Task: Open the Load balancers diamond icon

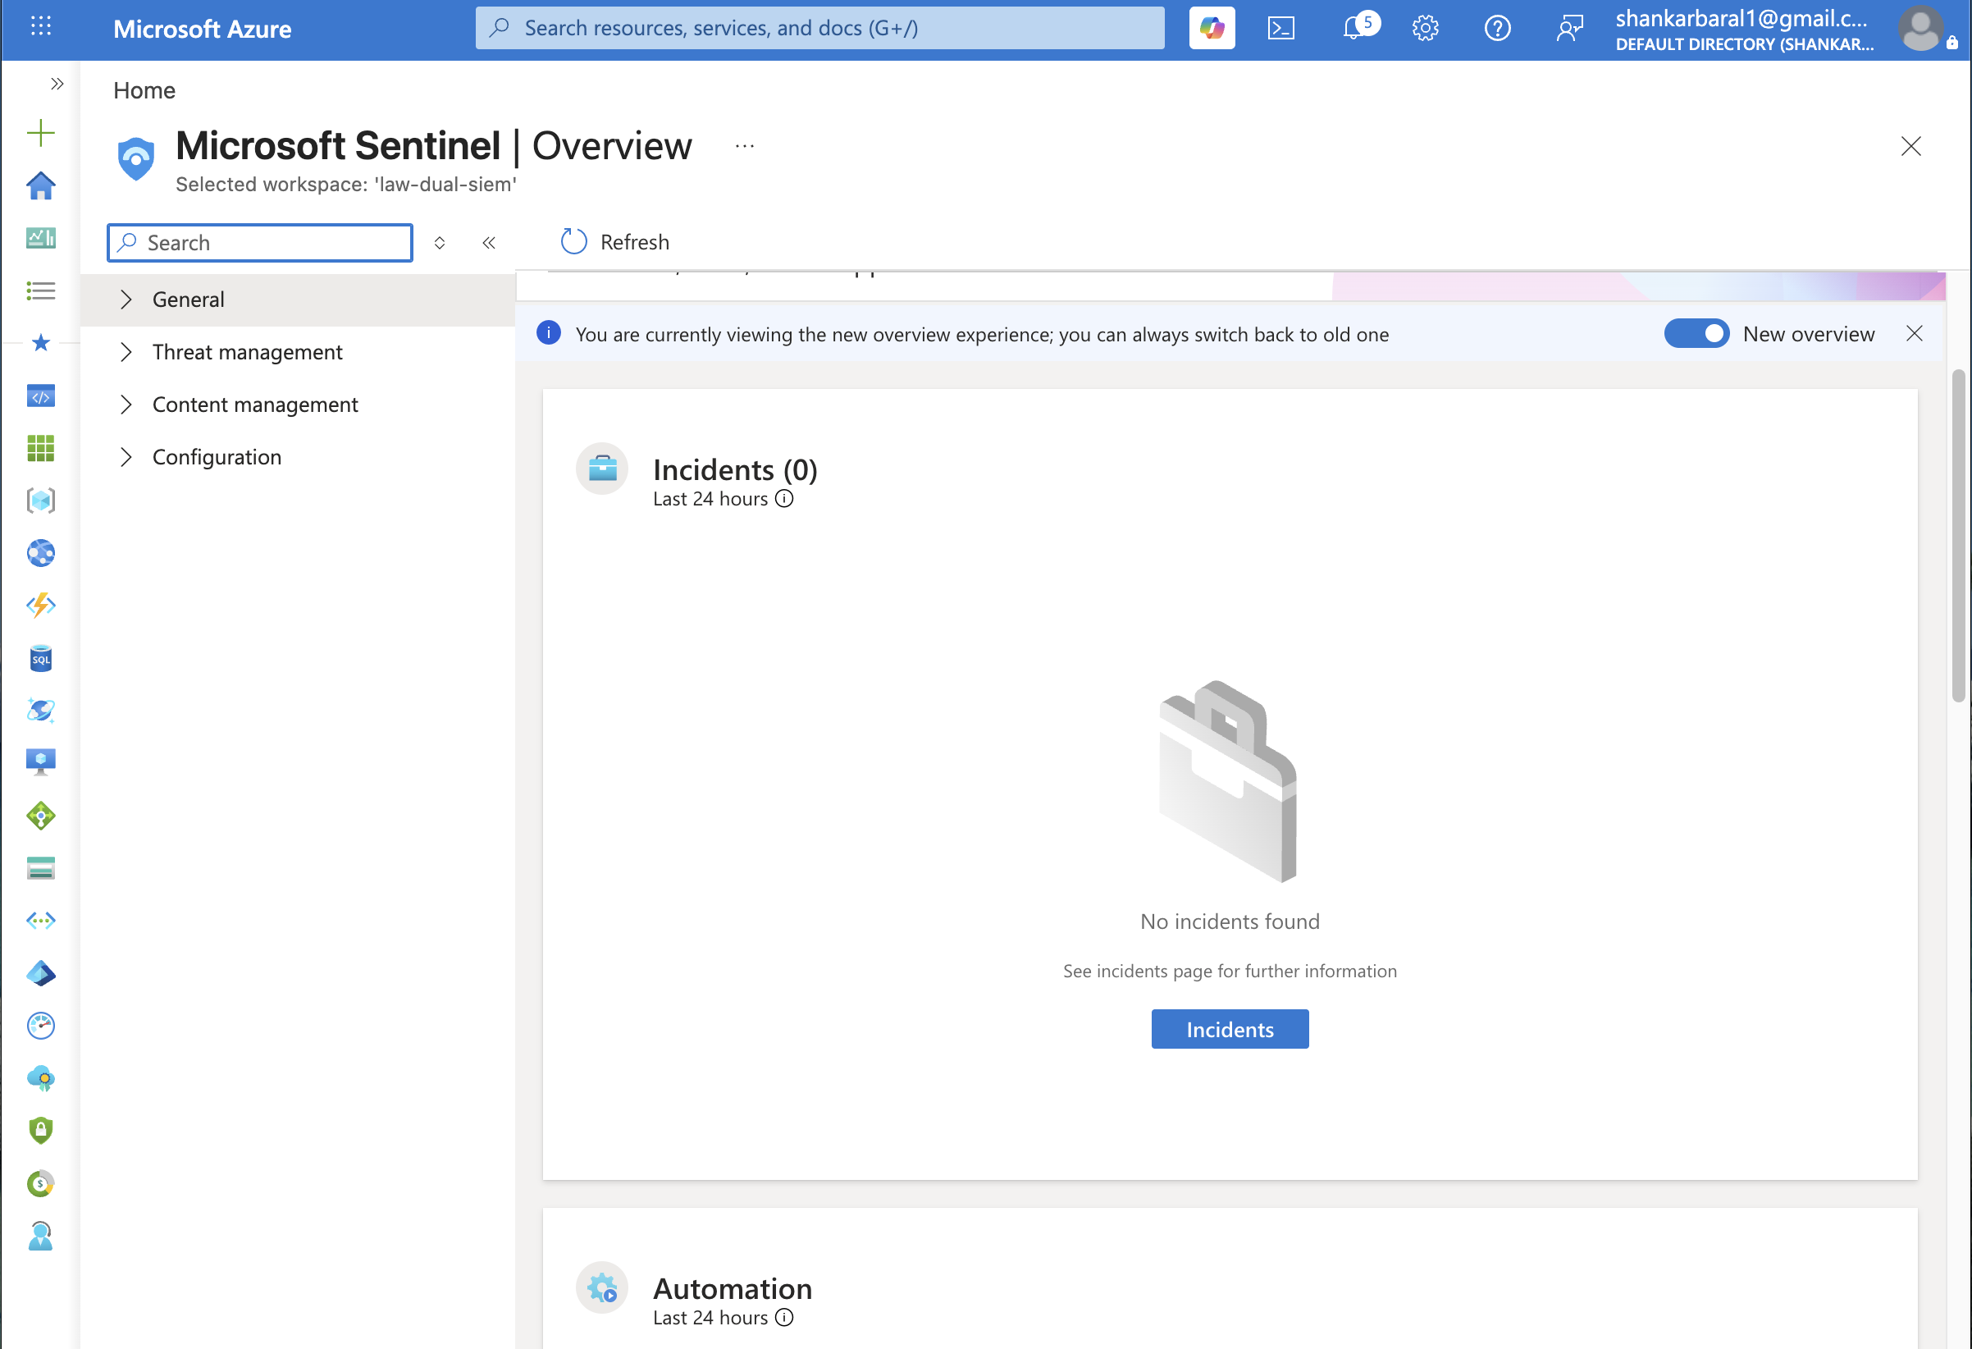Action: (x=41, y=816)
